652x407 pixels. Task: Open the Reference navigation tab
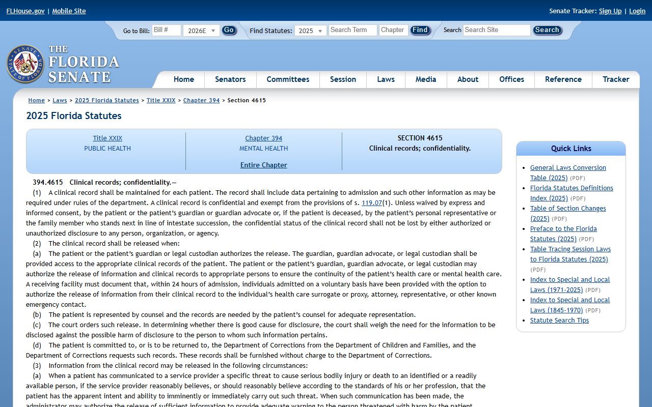coord(563,79)
